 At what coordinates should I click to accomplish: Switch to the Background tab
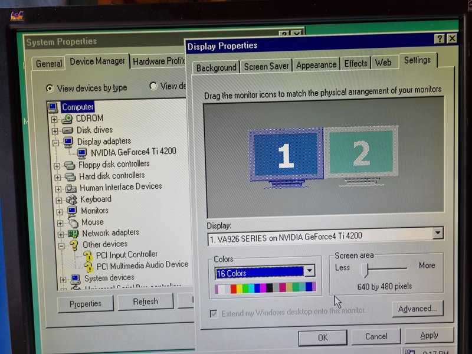coord(216,67)
